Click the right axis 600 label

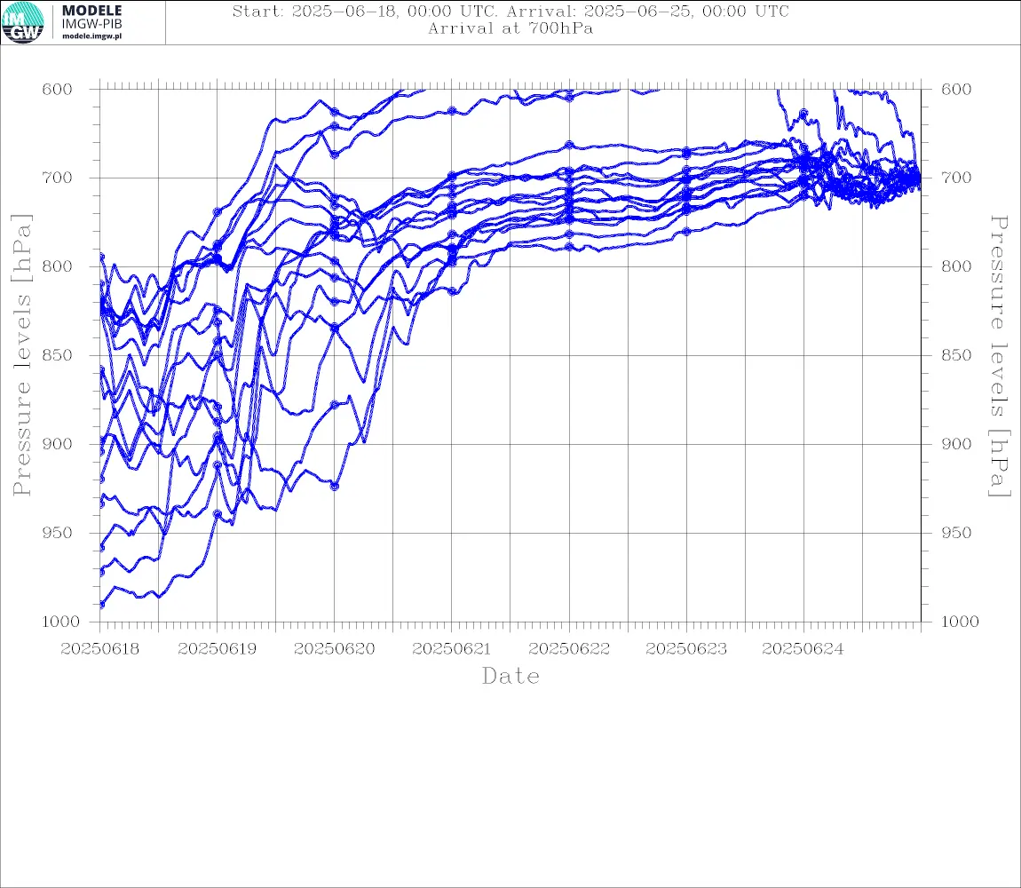(956, 90)
